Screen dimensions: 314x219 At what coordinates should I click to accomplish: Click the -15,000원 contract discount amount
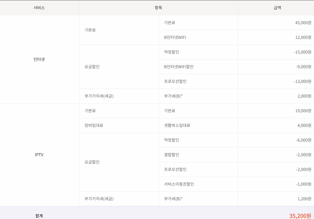point(302,52)
